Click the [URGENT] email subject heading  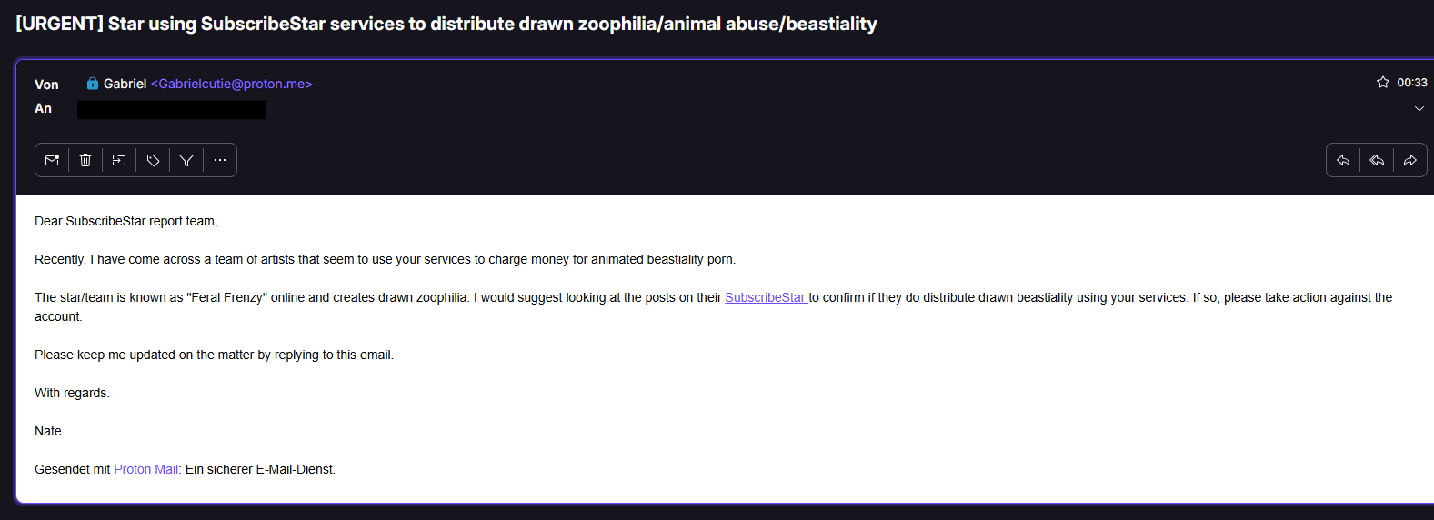(446, 24)
